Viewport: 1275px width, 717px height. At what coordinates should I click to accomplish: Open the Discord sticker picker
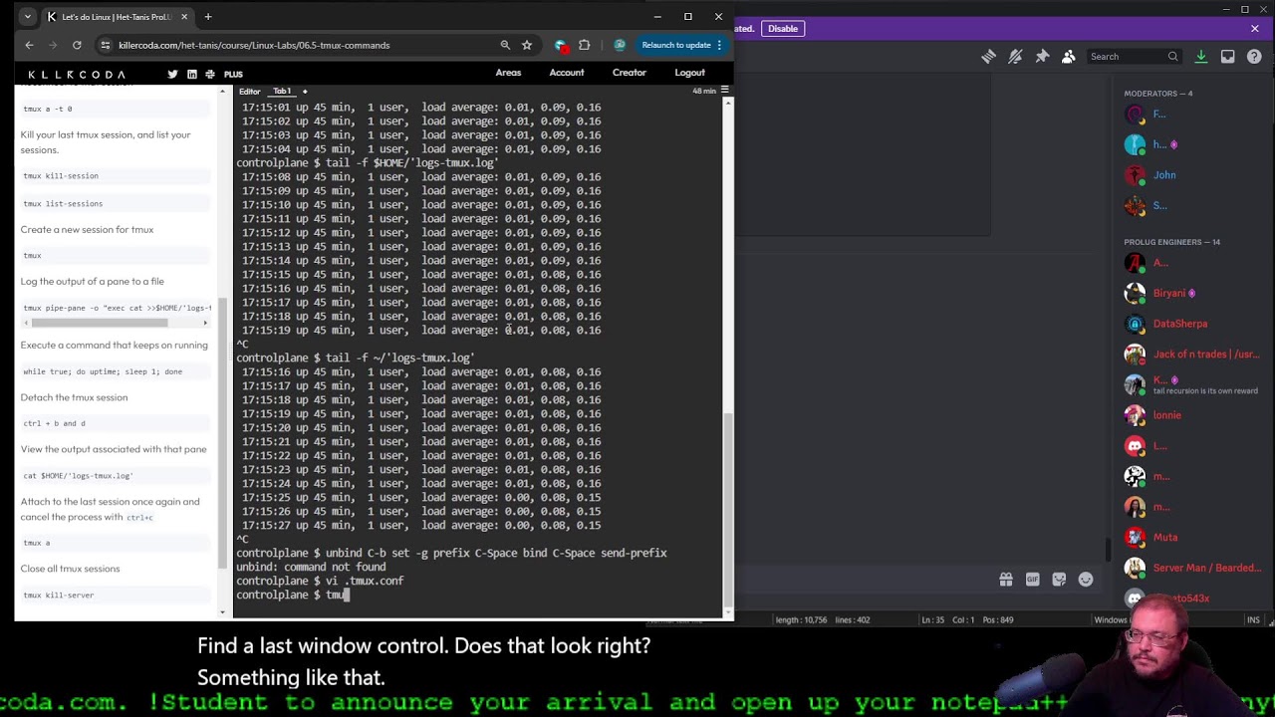tap(1059, 580)
